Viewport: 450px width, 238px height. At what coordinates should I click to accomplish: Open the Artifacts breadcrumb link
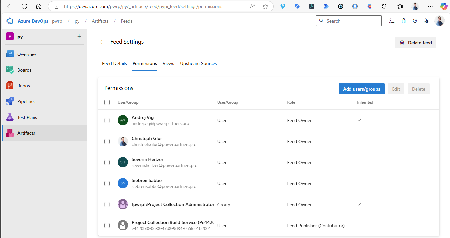click(100, 21)
